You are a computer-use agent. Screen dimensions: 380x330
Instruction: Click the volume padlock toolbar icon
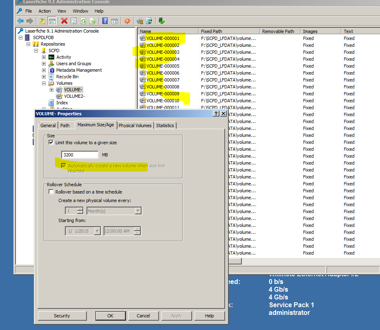140,21
